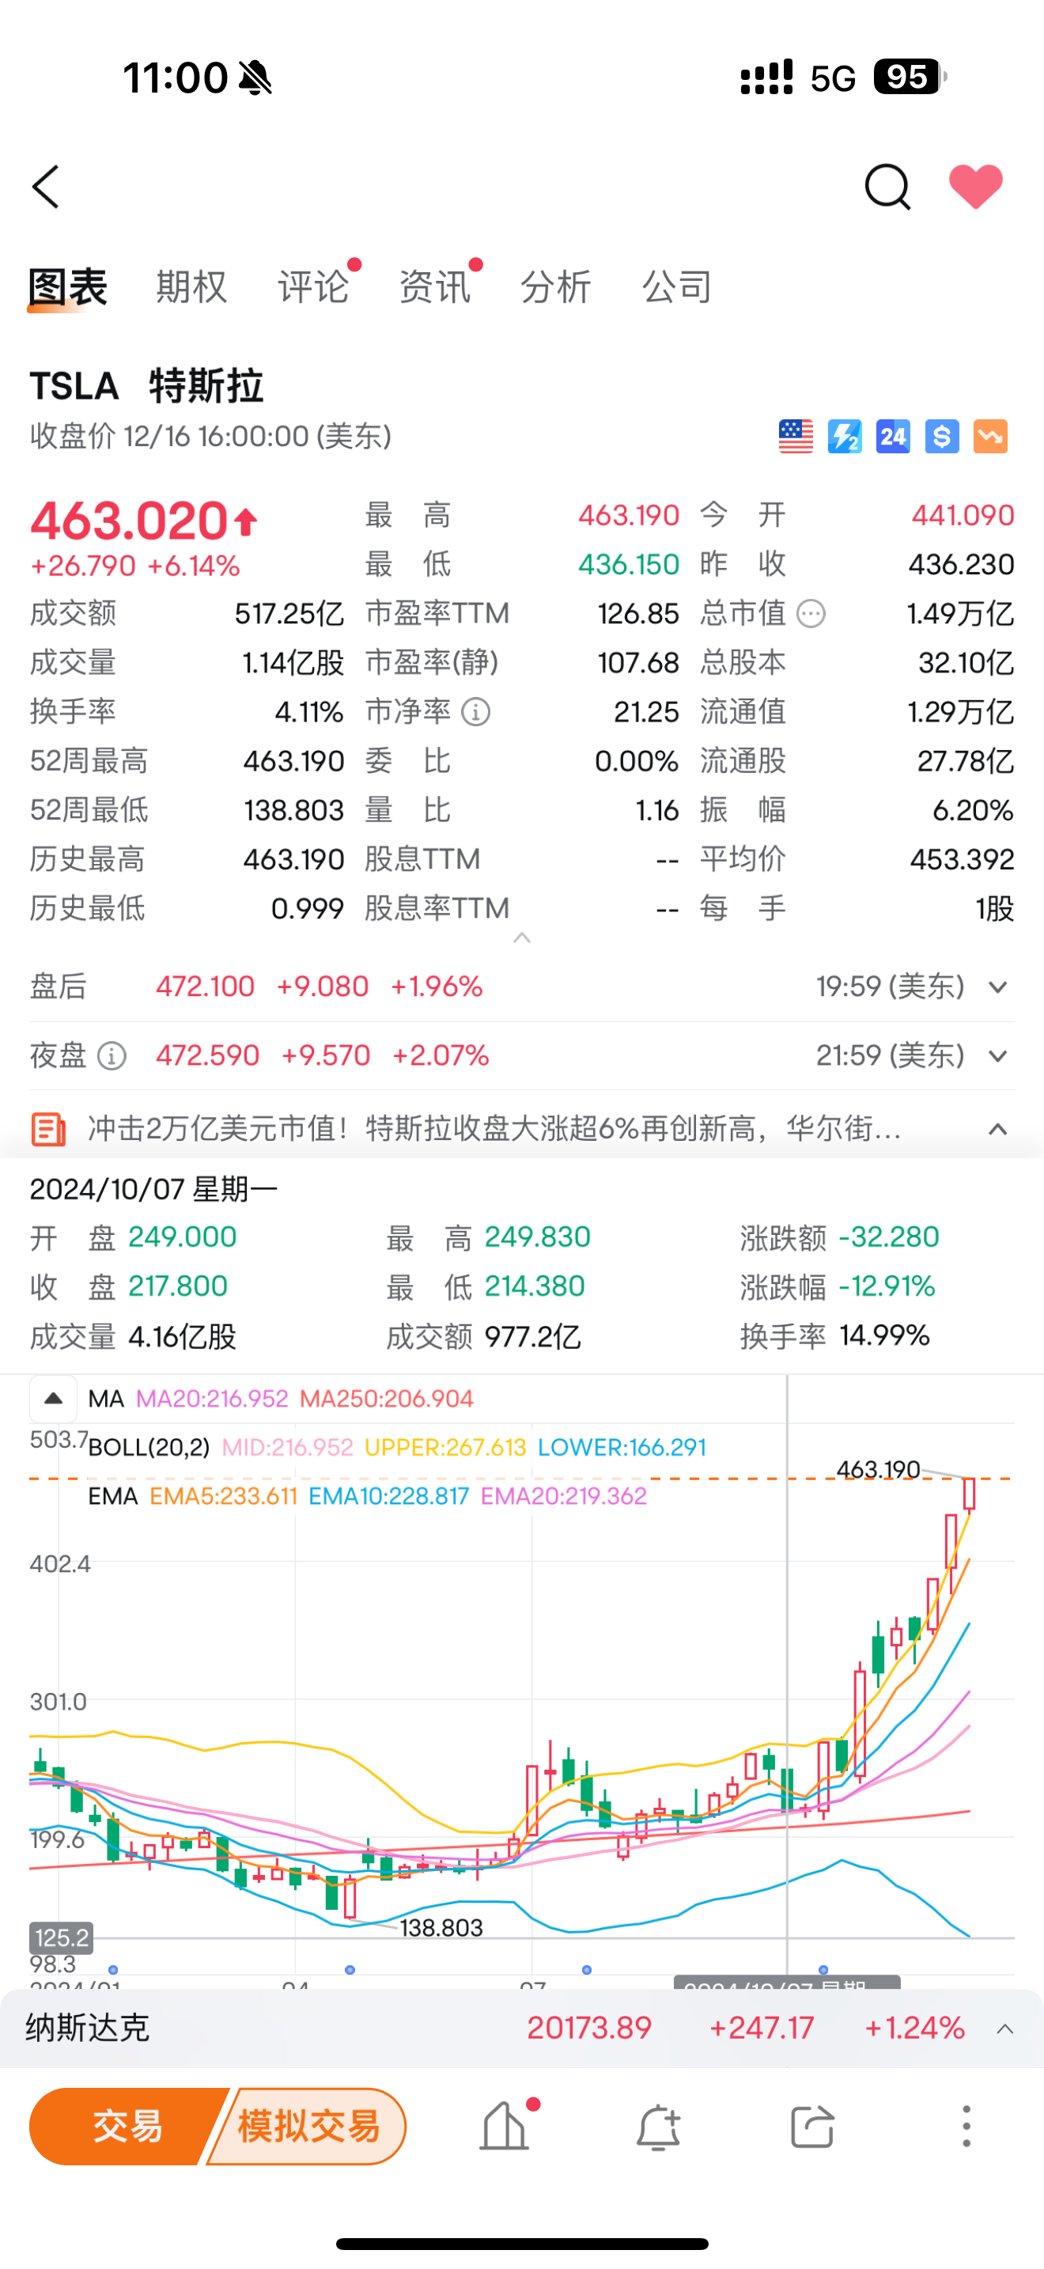Open the 冲击2万亿美元市值 news headline

click(494, 1128)
